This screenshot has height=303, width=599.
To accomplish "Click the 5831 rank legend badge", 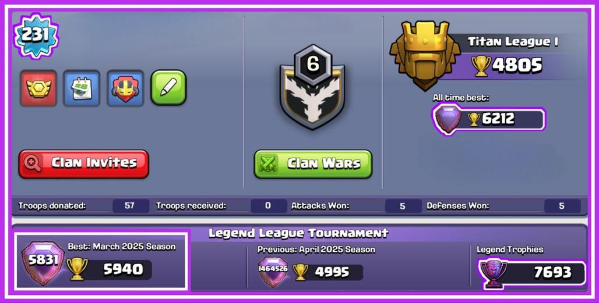I will point(43,263).
